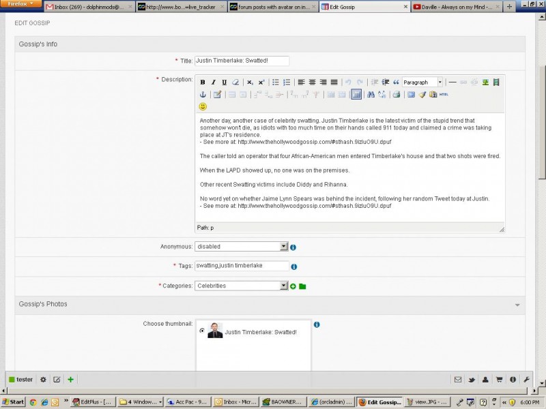Image resolution: width=546 pixels, height=409 pixels.
Task: Align text left
Action: coord(301,82)
